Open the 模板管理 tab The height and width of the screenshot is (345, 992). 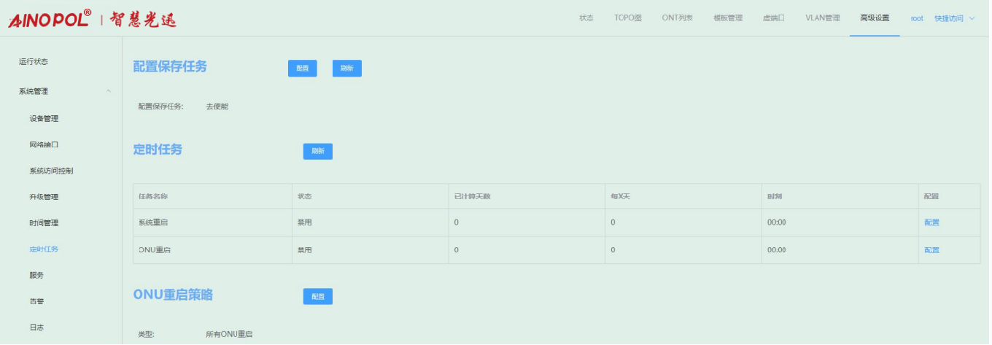pos(727,18)
